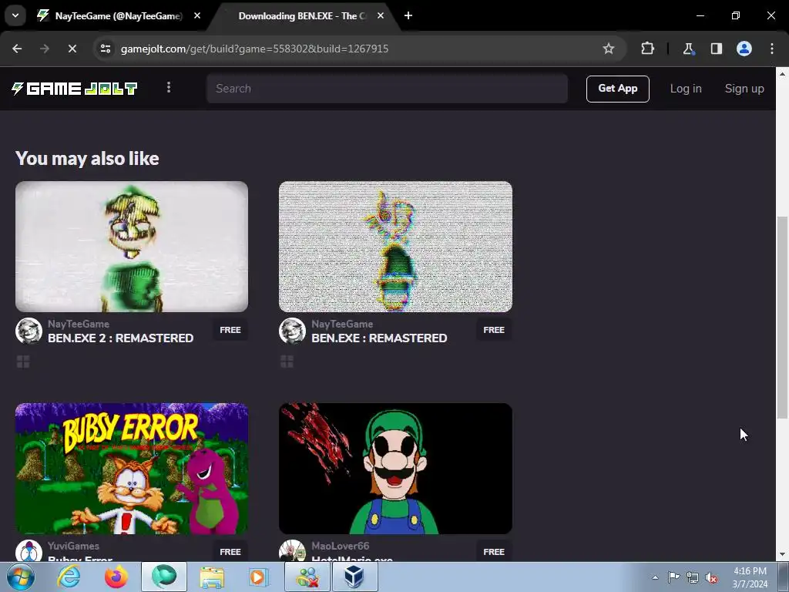
Task: Click the address bar URL
Action: coord(254,49)
